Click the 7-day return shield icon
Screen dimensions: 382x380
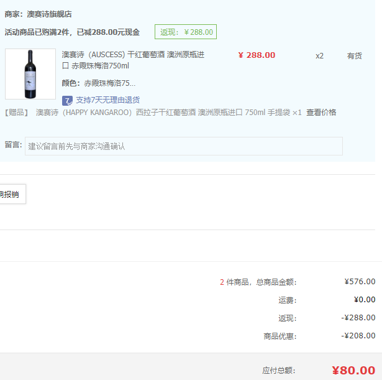67,101
